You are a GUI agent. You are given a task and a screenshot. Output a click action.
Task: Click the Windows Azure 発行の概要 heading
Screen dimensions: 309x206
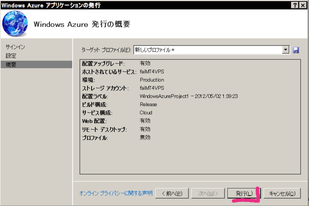tap(82, 24)
